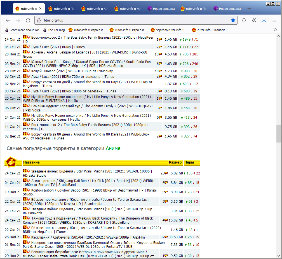This screenshot has height=259, width=282.
Task: Click the scrollbar down arrow
Action: [x=279, y=256]
